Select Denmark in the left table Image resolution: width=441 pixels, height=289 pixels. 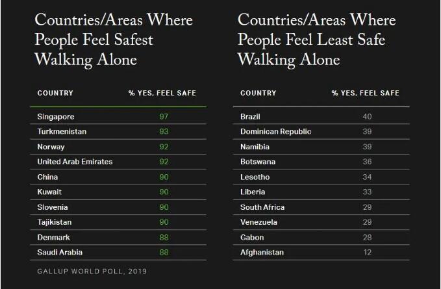point(53,237)
